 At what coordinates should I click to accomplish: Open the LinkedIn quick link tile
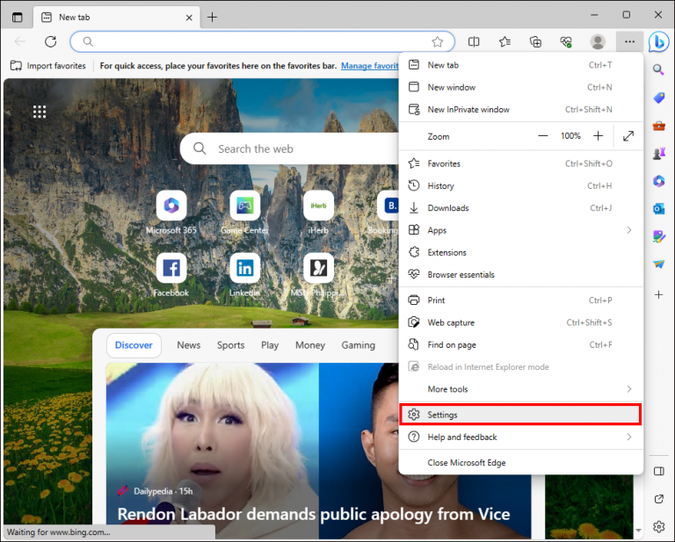click(245, 268)
